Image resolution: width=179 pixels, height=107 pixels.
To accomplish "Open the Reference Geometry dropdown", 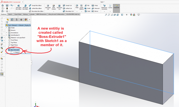I will coord(104,7).
